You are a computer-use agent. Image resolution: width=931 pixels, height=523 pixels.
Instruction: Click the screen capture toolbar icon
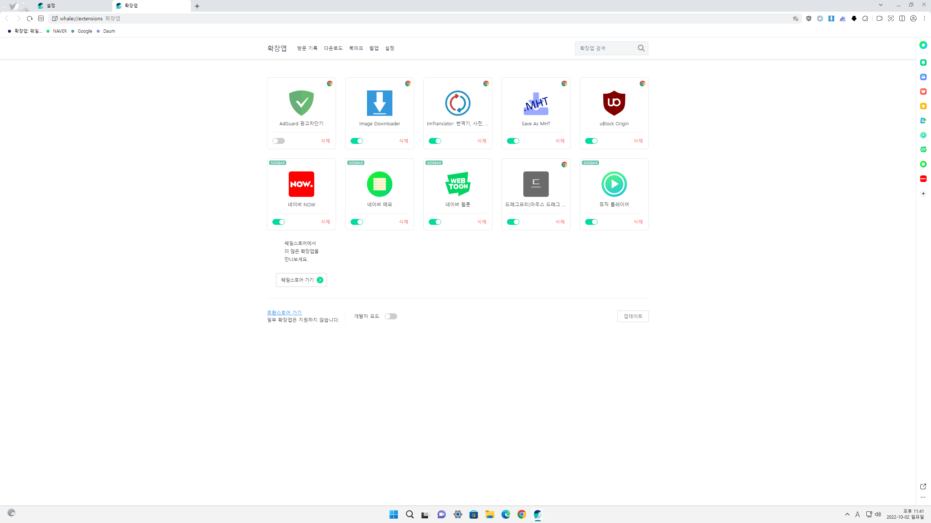891,19
